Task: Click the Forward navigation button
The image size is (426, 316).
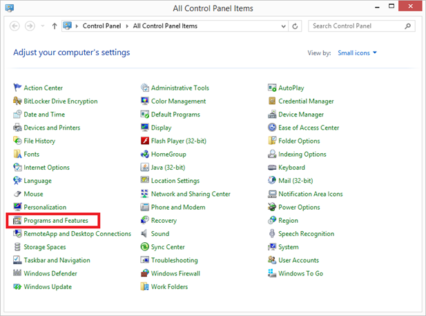Action: 30,26
